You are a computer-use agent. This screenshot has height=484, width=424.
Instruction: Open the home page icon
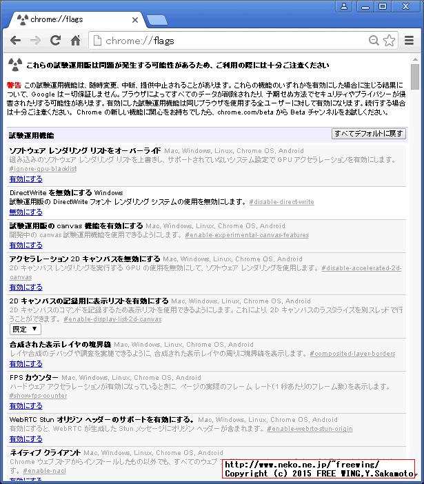click(75, 41)
